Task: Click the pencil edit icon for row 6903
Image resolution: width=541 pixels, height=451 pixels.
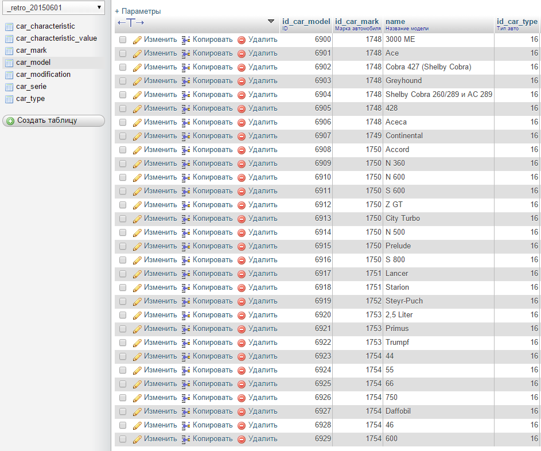Action: [137, 81]
